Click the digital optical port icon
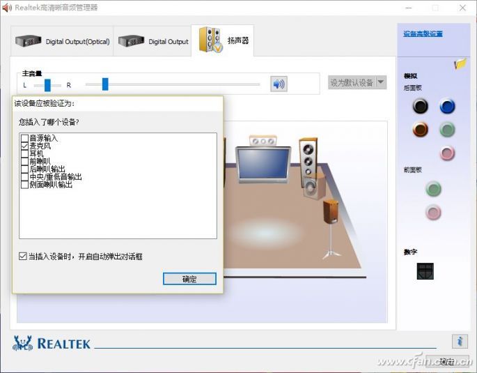Screen dimensions: 477x373 pyautogui.click(x=425, y=271)
